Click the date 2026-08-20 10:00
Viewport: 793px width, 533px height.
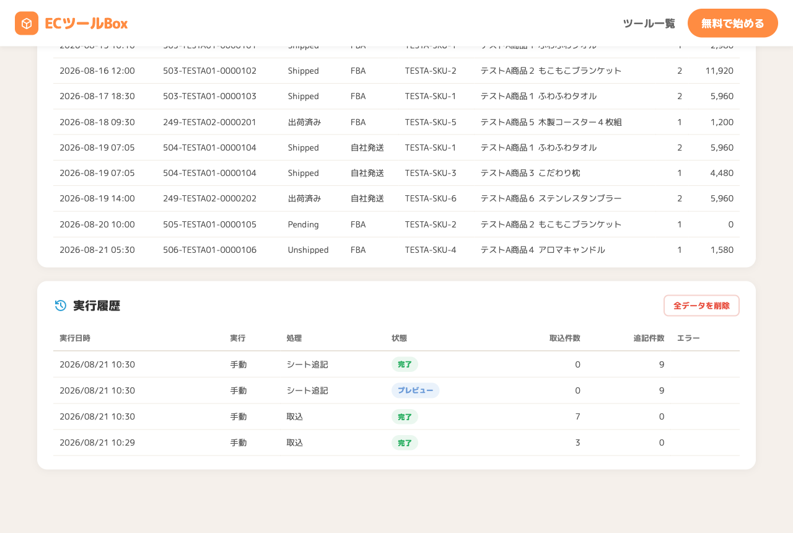(x=97, y=224)
